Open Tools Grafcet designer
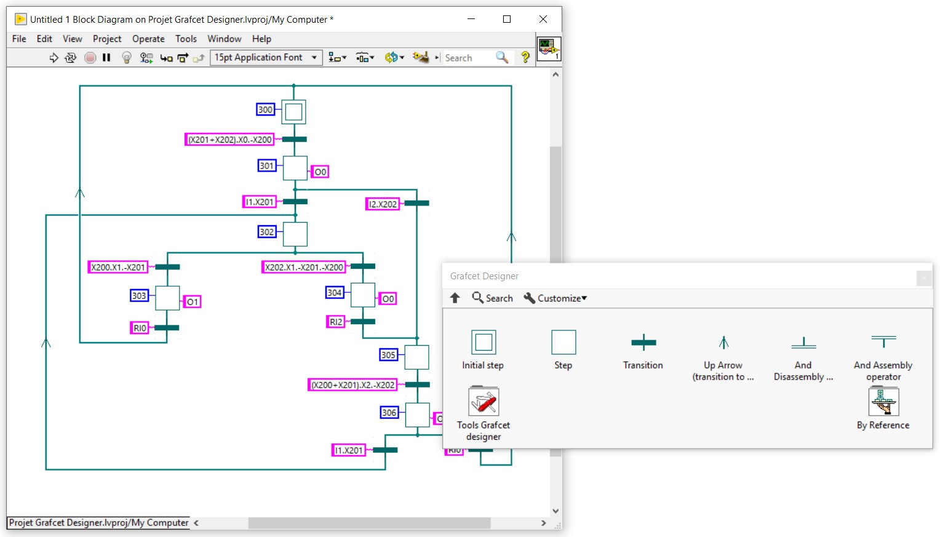The image size is (943, 537). [483, 400]
